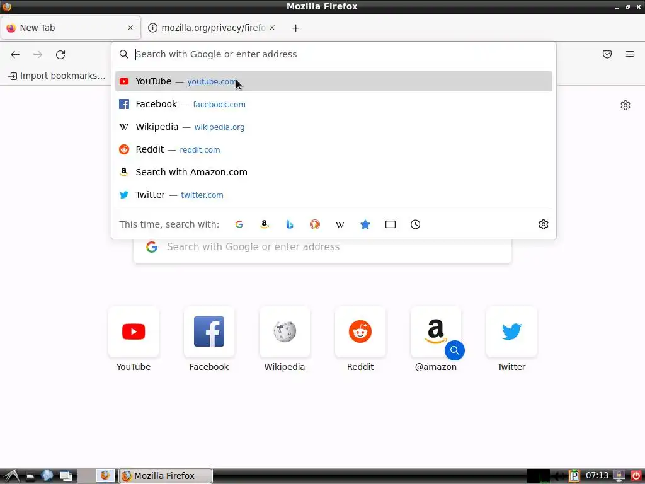Search open tabs using the tab icon
645x484 pixels.
pos(391,224)
